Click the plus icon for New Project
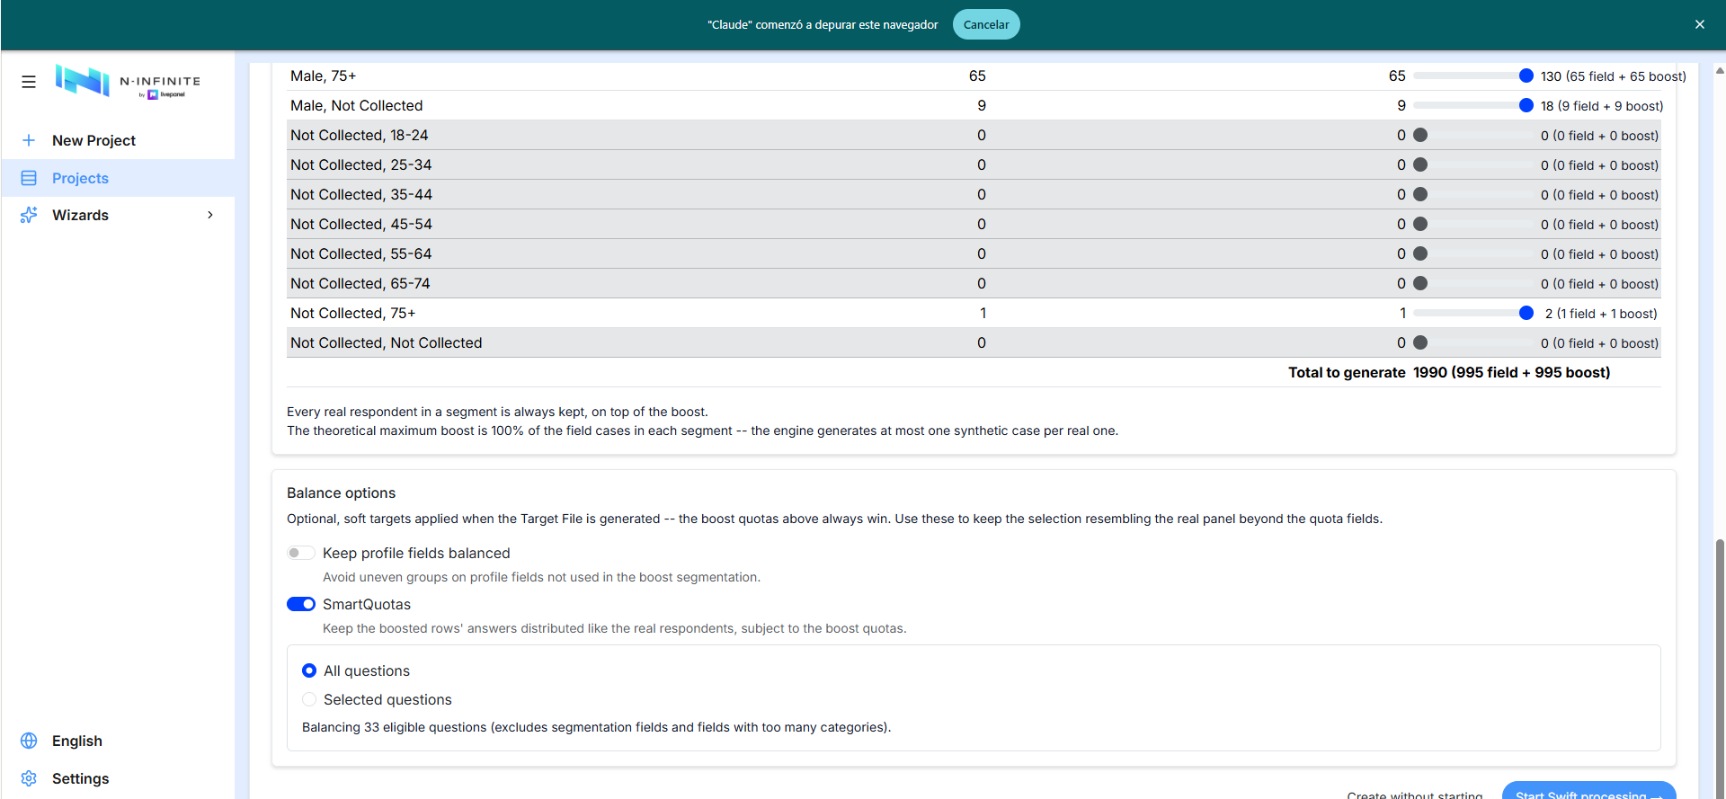This screenshot has width=1726, height=799. 29,140
